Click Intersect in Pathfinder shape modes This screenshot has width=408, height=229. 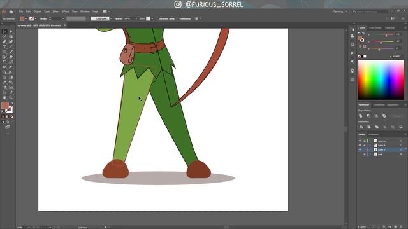(376, 116)
